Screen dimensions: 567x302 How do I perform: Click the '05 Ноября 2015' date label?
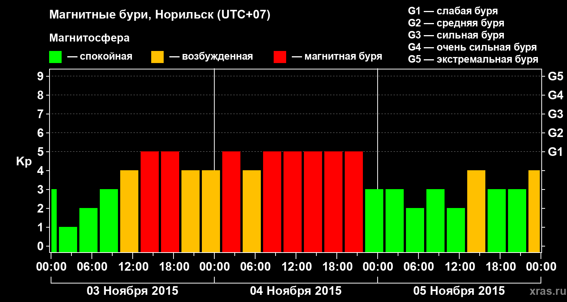click(x=459, y=291)
